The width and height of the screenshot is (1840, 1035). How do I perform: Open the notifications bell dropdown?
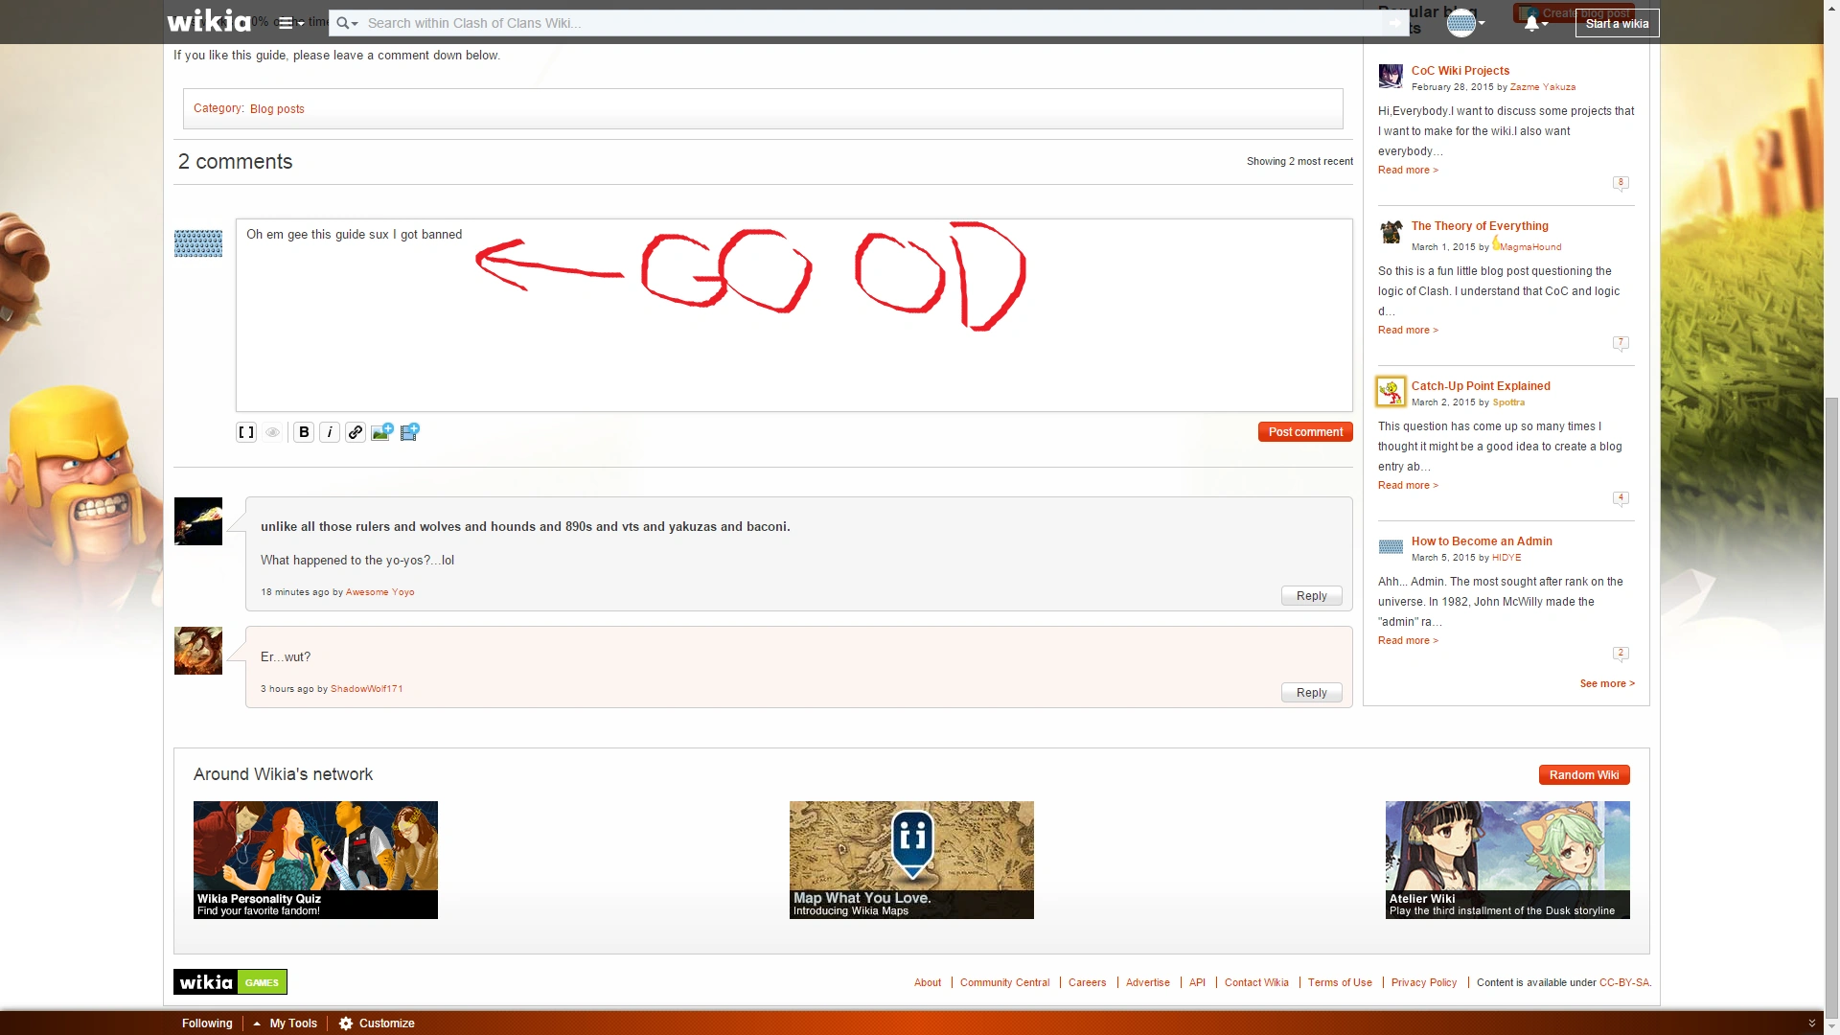click(x=1534, y=23)
